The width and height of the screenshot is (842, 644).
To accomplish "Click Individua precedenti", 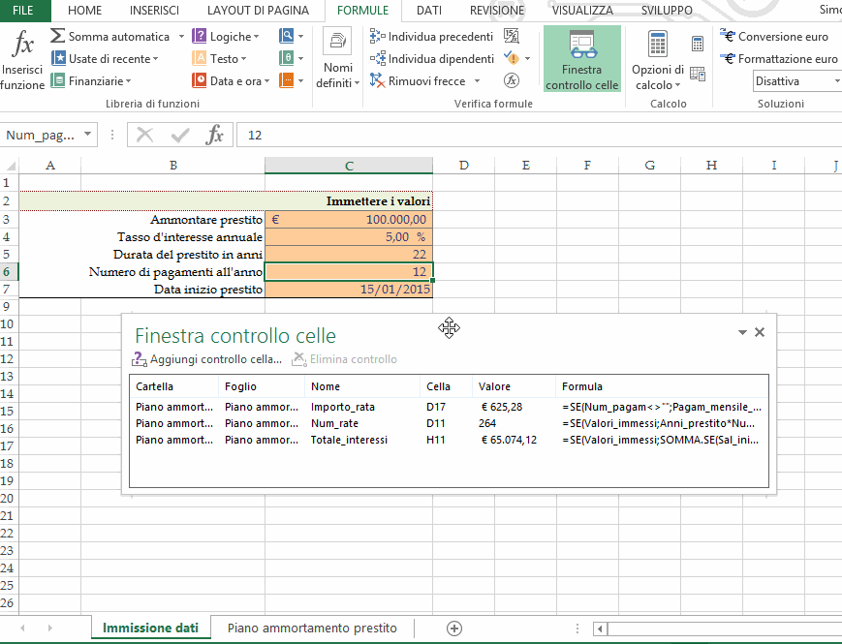I will [x=431, y=37].
